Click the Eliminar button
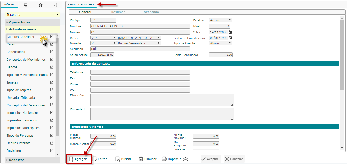The height and width of the screenshot is (165, 348). coord(148,159)
